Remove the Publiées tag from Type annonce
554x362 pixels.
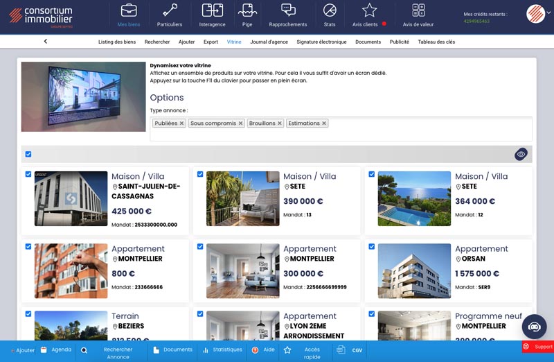(x=181, y=123)
